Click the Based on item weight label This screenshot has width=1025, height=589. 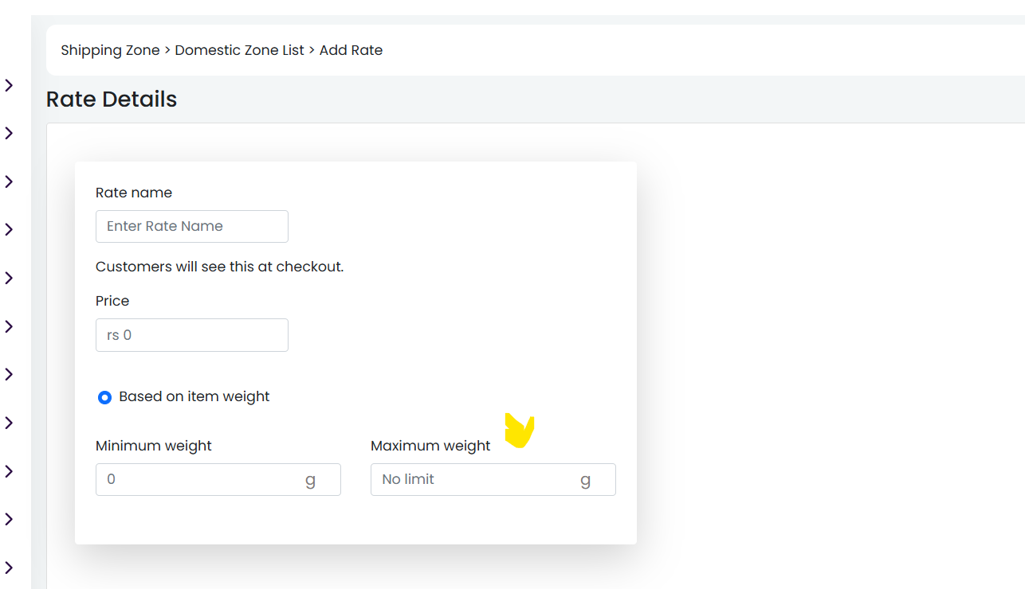(194, 396)
